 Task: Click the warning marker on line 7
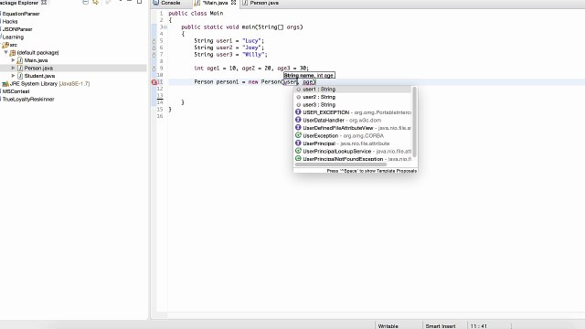tap(154, 55)
